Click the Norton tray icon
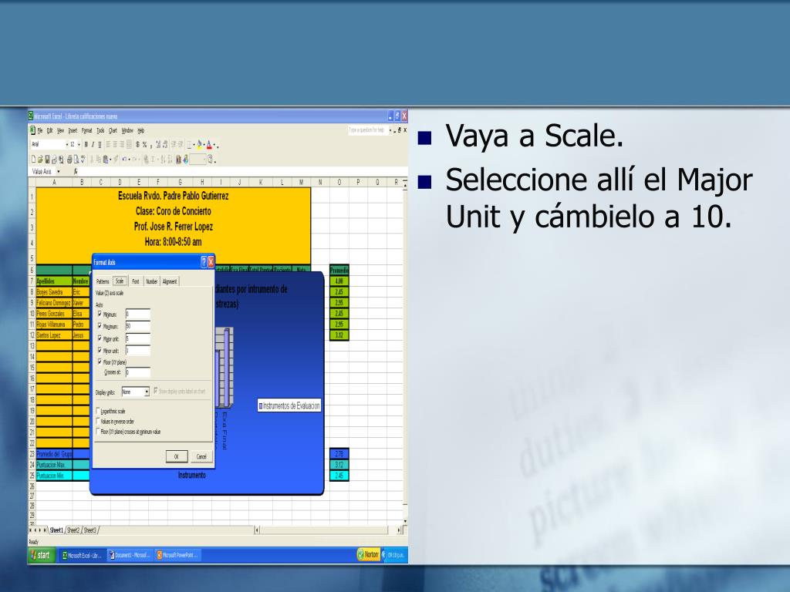This screenshot has width=790, height=592. [368, 554]
